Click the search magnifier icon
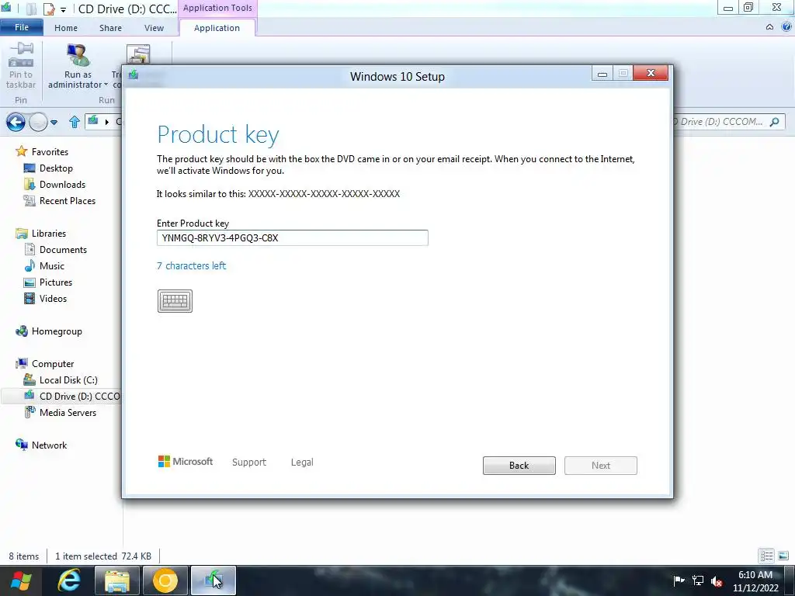This screenshot has width=795, height=596. point(774,122)
